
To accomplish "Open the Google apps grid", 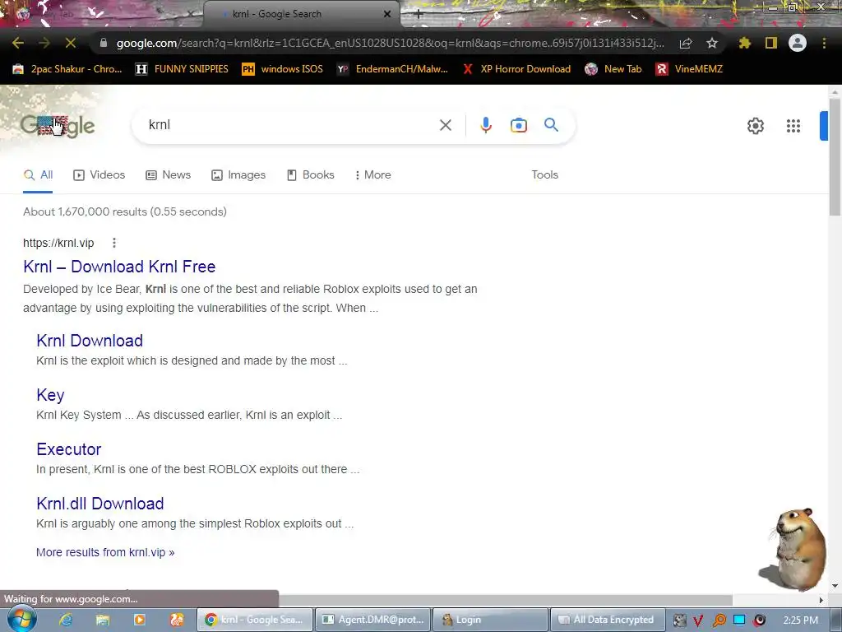I will pos(793,126).
